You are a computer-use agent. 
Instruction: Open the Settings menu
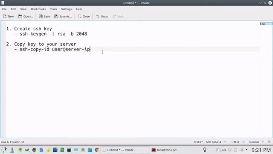pos(67,9)
